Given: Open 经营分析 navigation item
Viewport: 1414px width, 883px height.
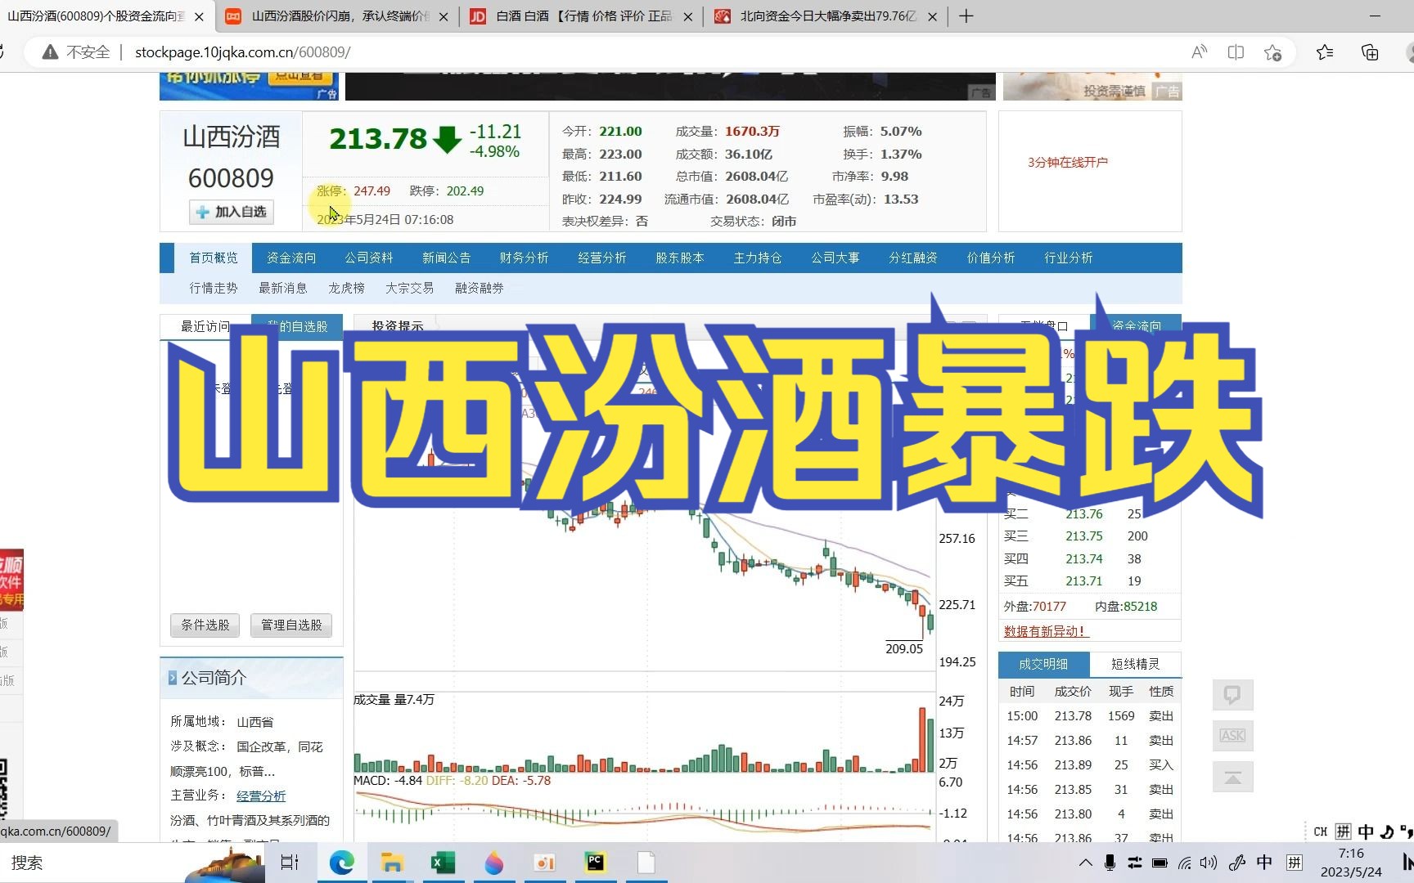Looking at the screenshot, I should (x=602, y=258).
